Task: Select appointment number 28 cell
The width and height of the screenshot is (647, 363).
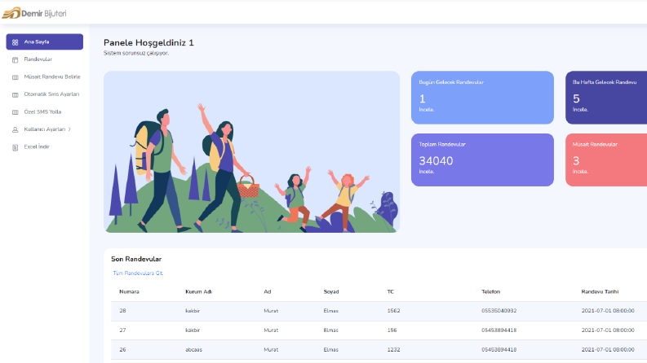Action: point(122,311)
